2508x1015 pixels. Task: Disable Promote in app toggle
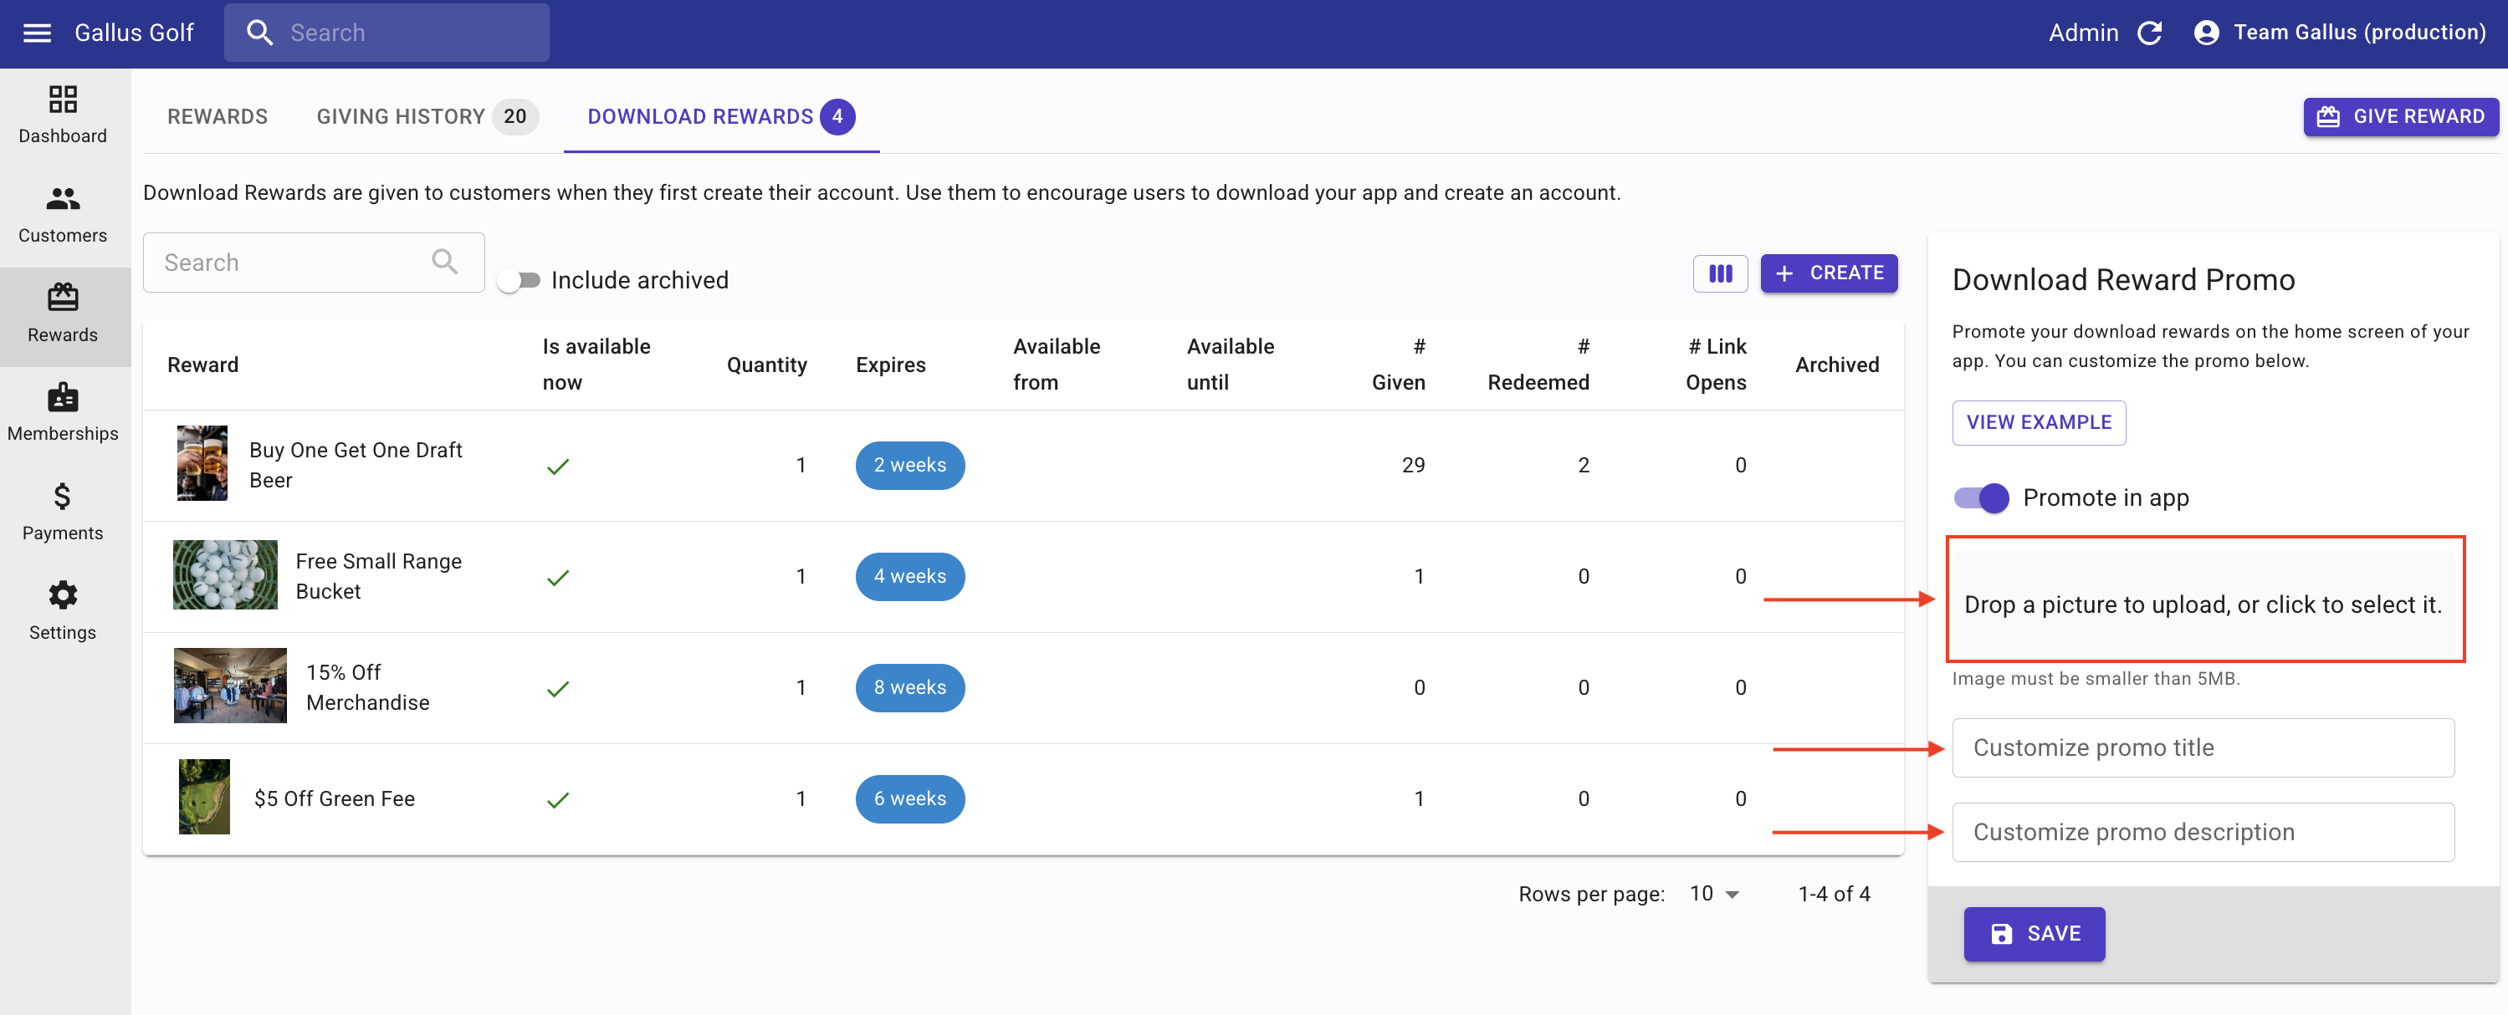pyautogui.click(x=1980, y=498)
